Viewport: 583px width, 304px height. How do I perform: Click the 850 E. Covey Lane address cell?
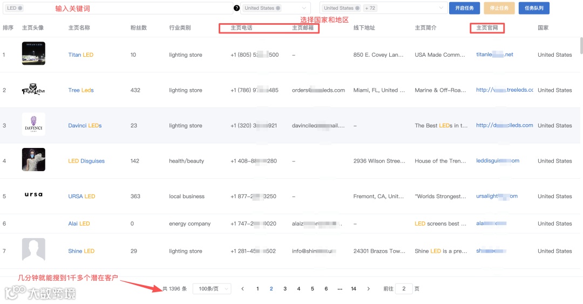[x=378, y=55]
